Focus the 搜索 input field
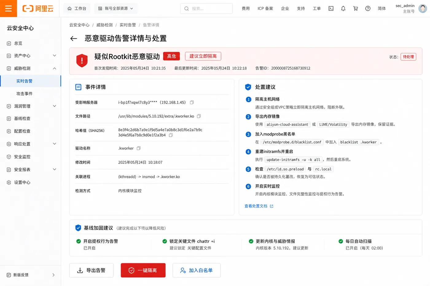The height and width of the screenshot is (286, 430). 206,9
